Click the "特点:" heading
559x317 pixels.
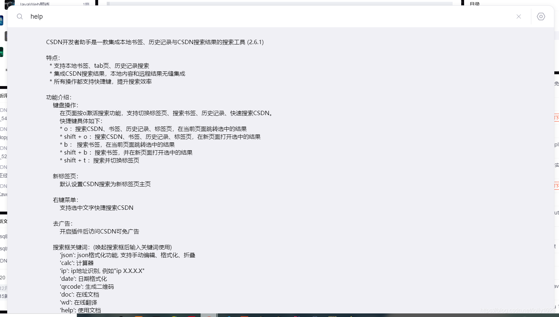(x=53, y=58)
